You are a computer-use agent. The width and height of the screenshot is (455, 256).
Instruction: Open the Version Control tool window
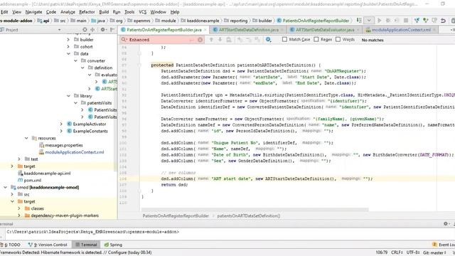tap(48, 245)
